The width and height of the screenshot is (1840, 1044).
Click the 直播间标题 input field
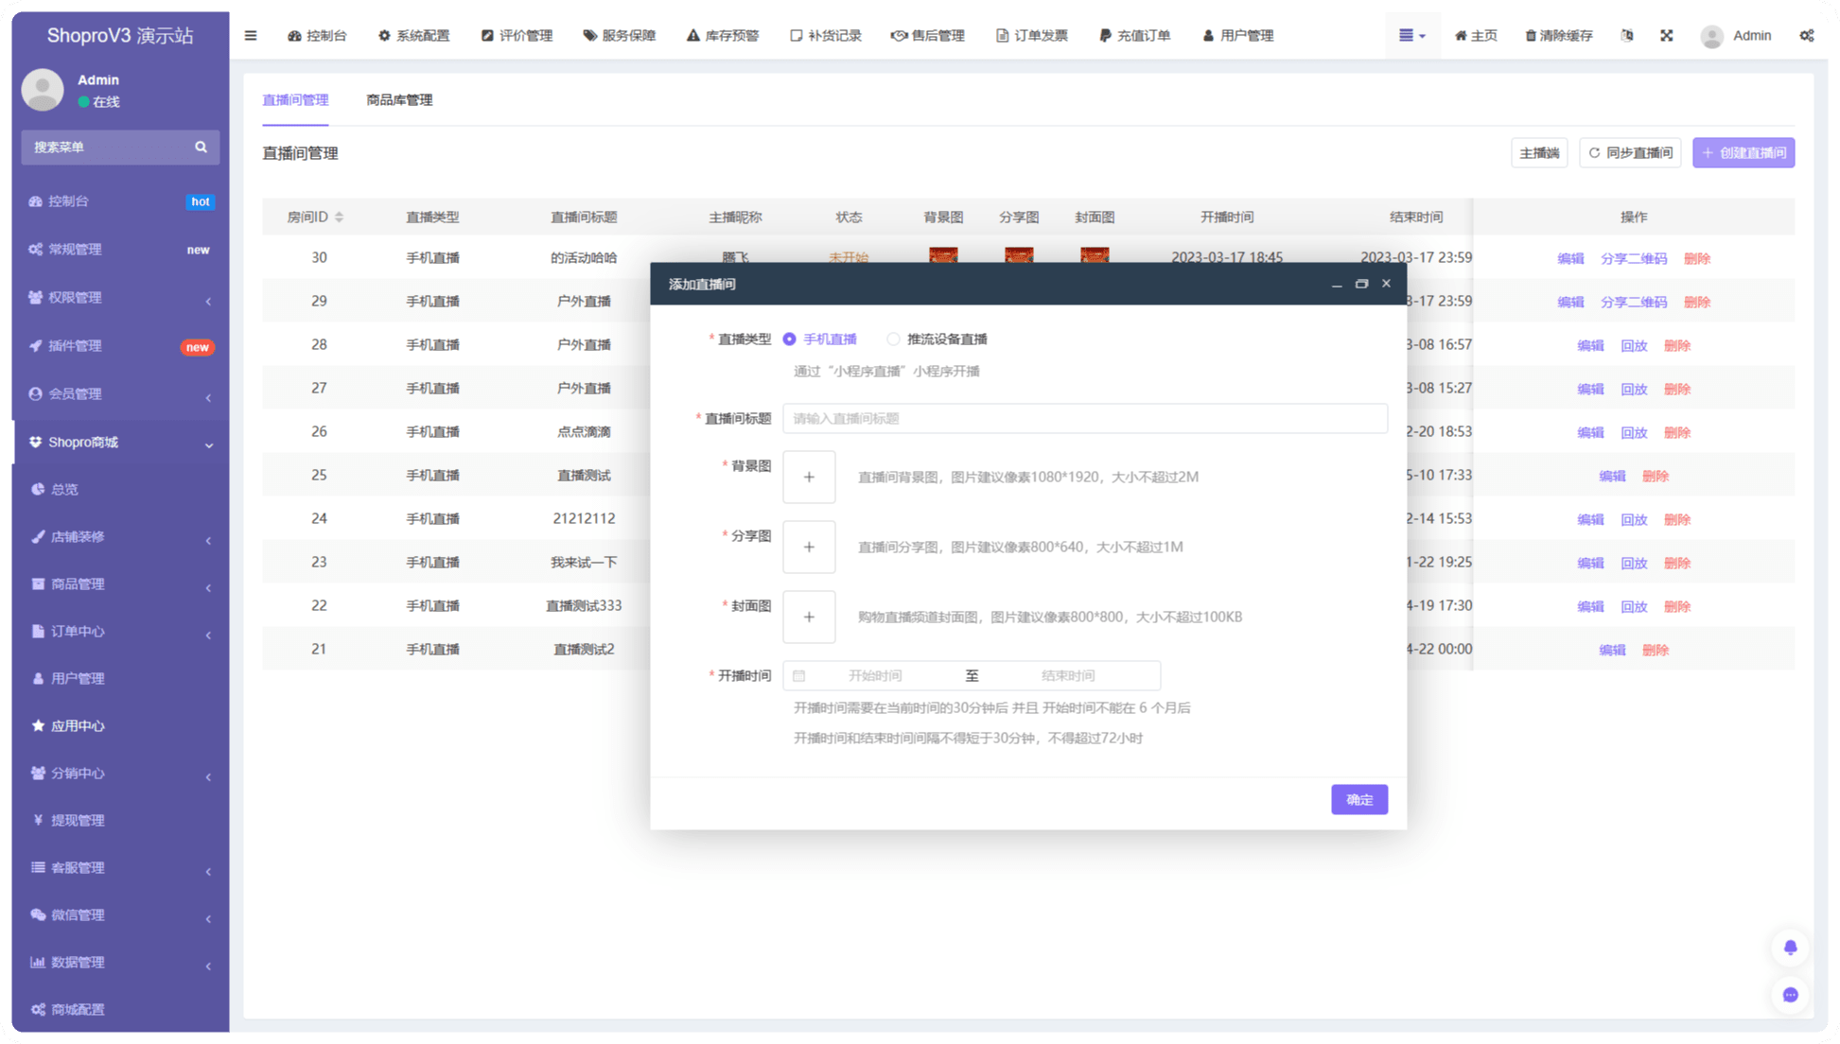coord(1084,419)
